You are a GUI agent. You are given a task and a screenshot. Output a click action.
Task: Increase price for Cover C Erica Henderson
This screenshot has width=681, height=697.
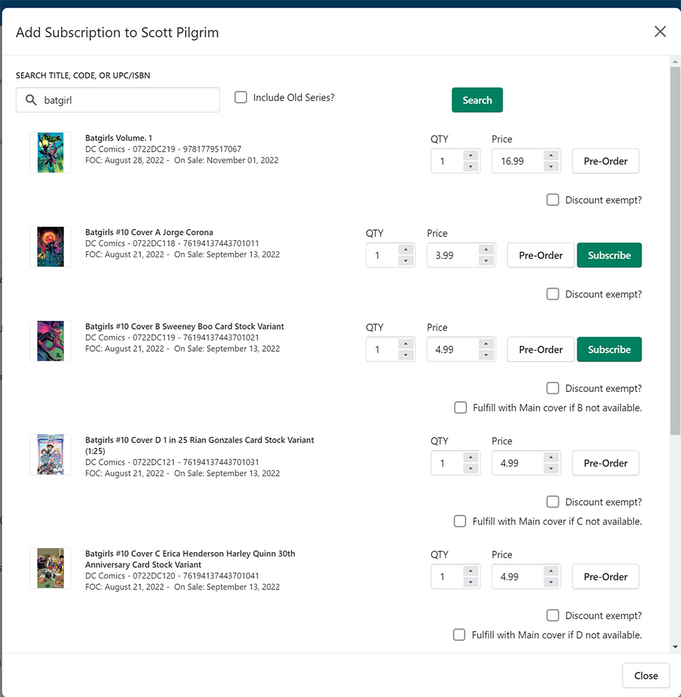(x=551, y=571)
